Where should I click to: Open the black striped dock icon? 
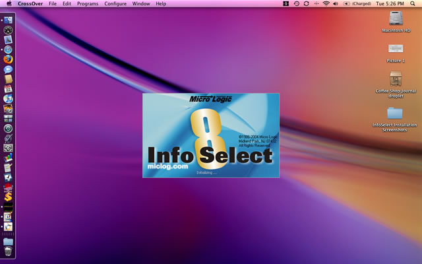pos(8,207)
